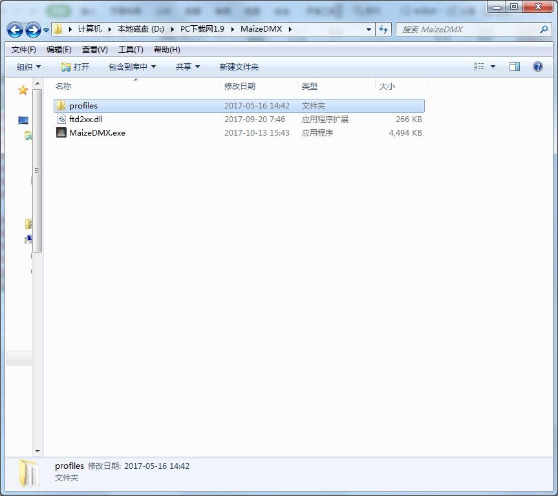
Task: Close the Explorer window
Action: [x=538, y=6]
